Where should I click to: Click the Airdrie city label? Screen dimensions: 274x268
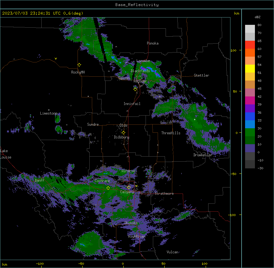(x=128, y=171)
